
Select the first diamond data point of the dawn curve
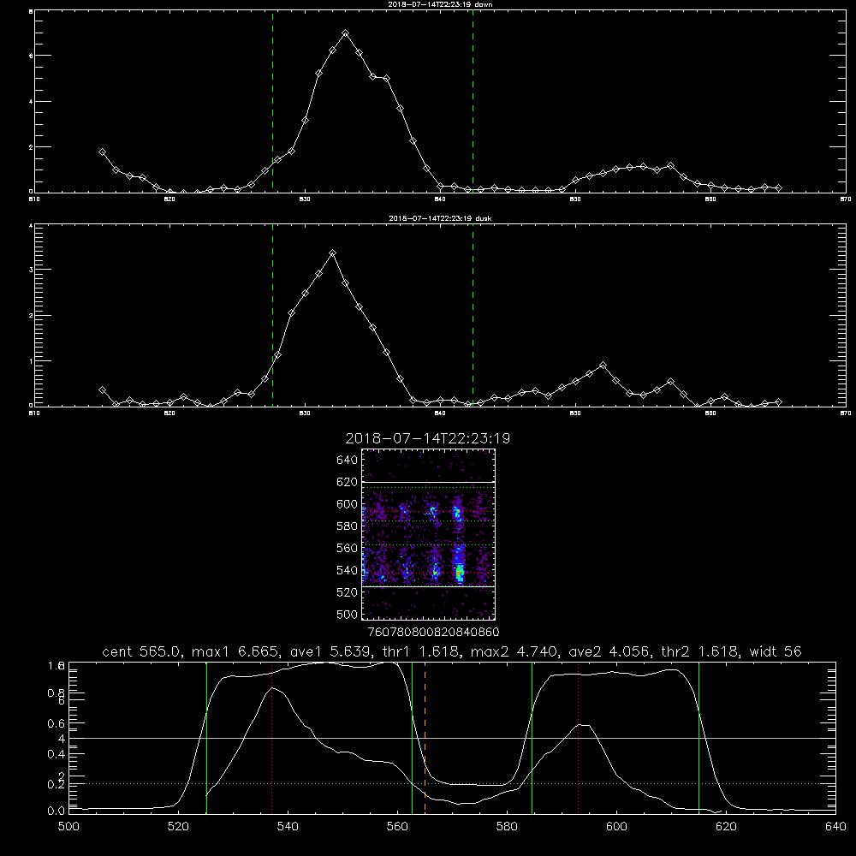point(102,152)
